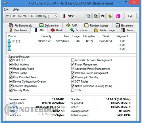
Task: Open options with the yellow tools icon
Action: [110, 16]
